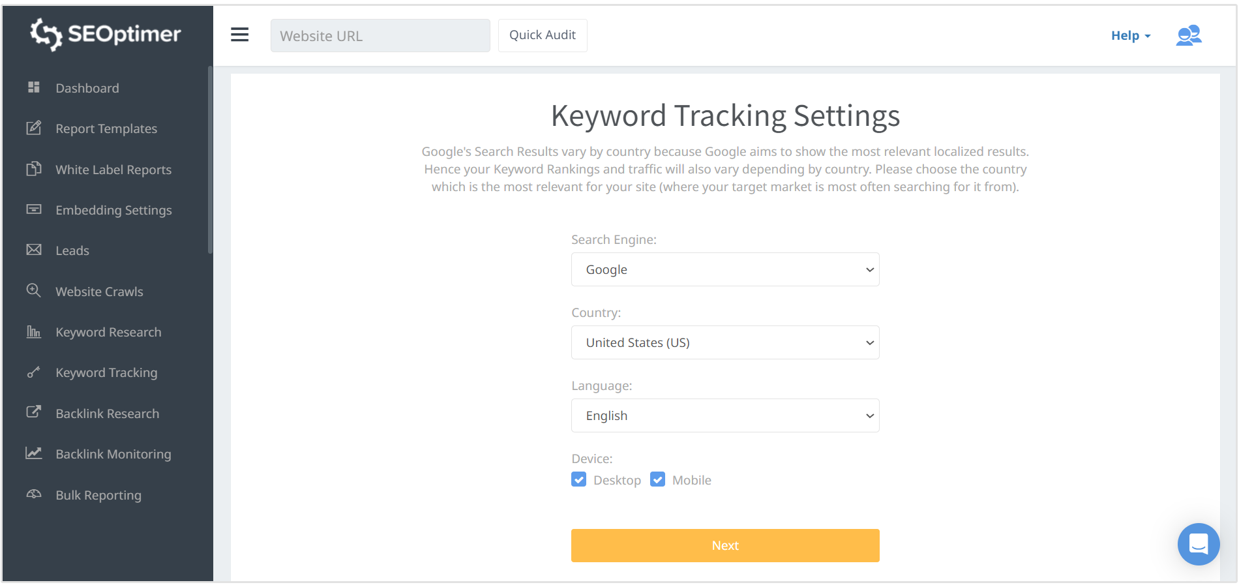Image resolution: width=1239 pixels, height=587 pixels.
Task: Expand the Language dropdown
Action: [724, 415]
